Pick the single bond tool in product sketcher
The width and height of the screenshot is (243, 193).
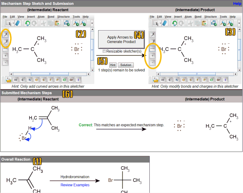click(152, 49)
